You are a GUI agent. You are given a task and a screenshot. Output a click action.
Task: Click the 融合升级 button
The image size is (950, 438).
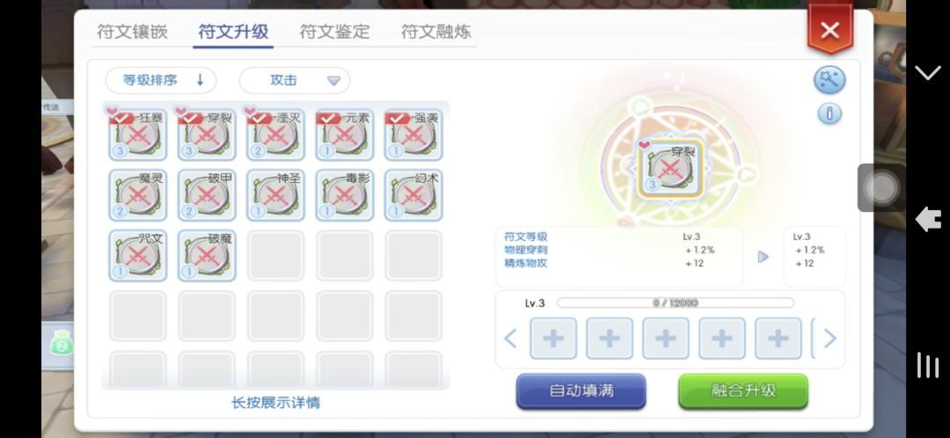[743, 391]
